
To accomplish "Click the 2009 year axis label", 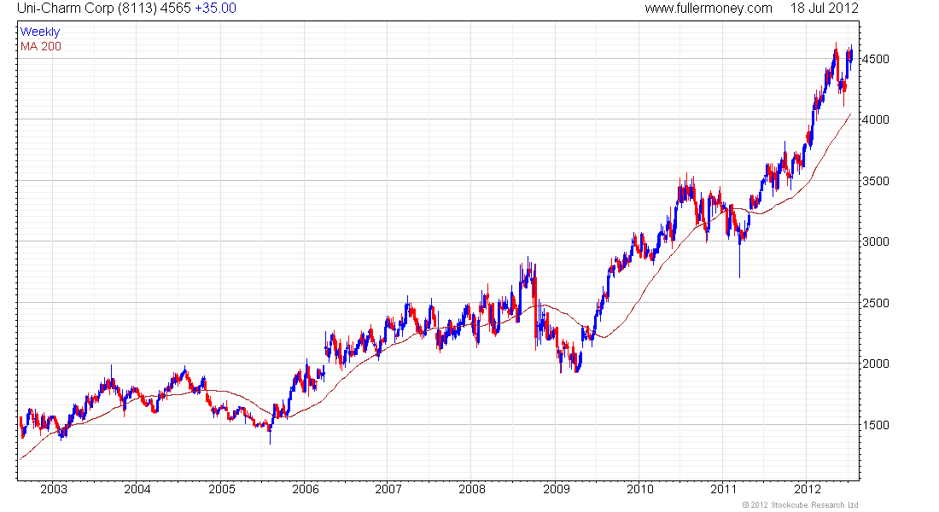I will 557,489.
